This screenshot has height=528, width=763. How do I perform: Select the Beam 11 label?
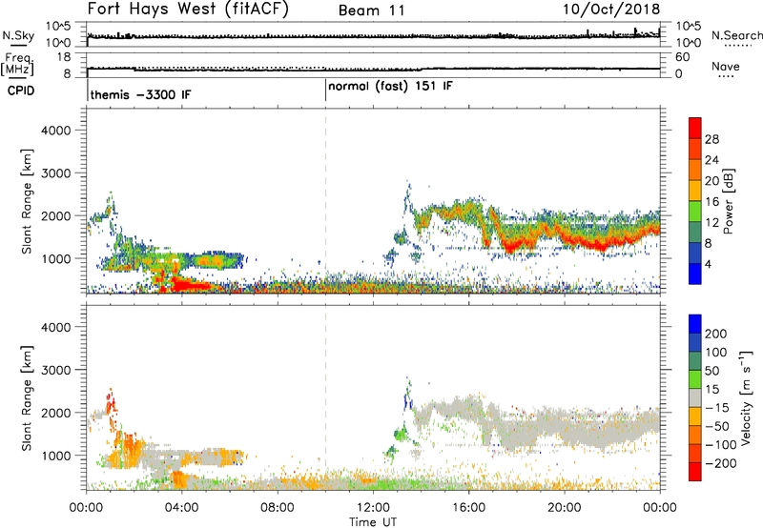[x=372, y=10]
